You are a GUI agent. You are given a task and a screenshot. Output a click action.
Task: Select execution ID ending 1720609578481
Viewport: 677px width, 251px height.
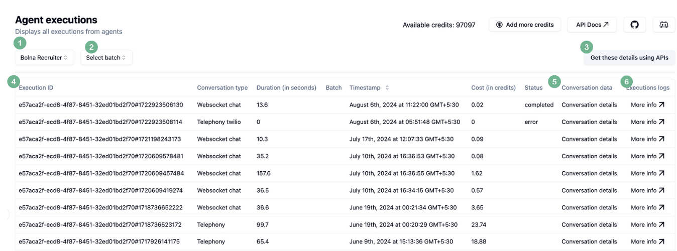(101, 156)
